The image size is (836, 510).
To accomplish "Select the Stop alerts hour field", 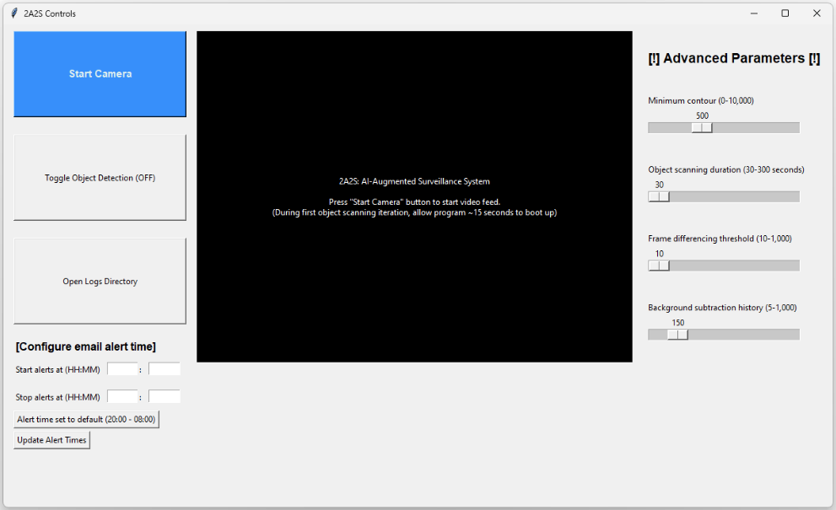I will pyautogui.click(x=122, y=397).
